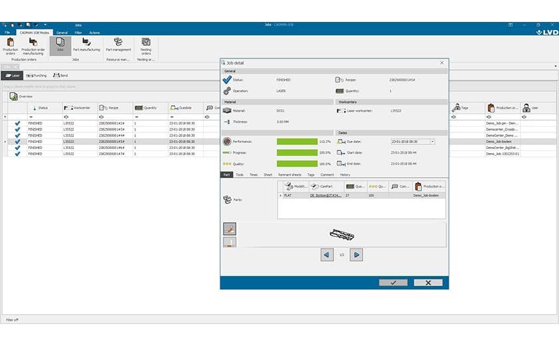
Task: Show the previous part preview
Action: tap(327, 254)
